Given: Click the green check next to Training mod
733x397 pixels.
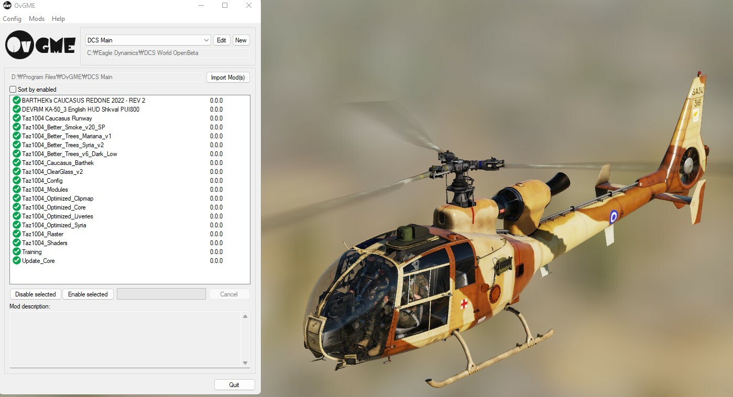Looking at the screenshot, I should (15, 252).
